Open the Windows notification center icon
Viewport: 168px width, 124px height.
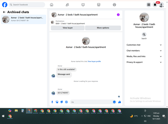[164, 116]
